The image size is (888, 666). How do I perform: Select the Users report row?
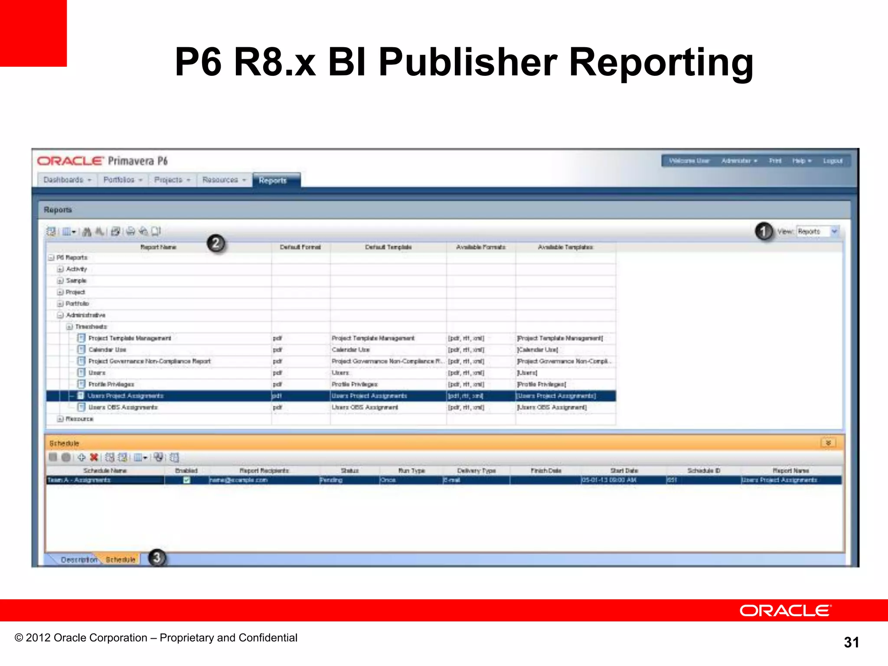(x=331, y=373)
